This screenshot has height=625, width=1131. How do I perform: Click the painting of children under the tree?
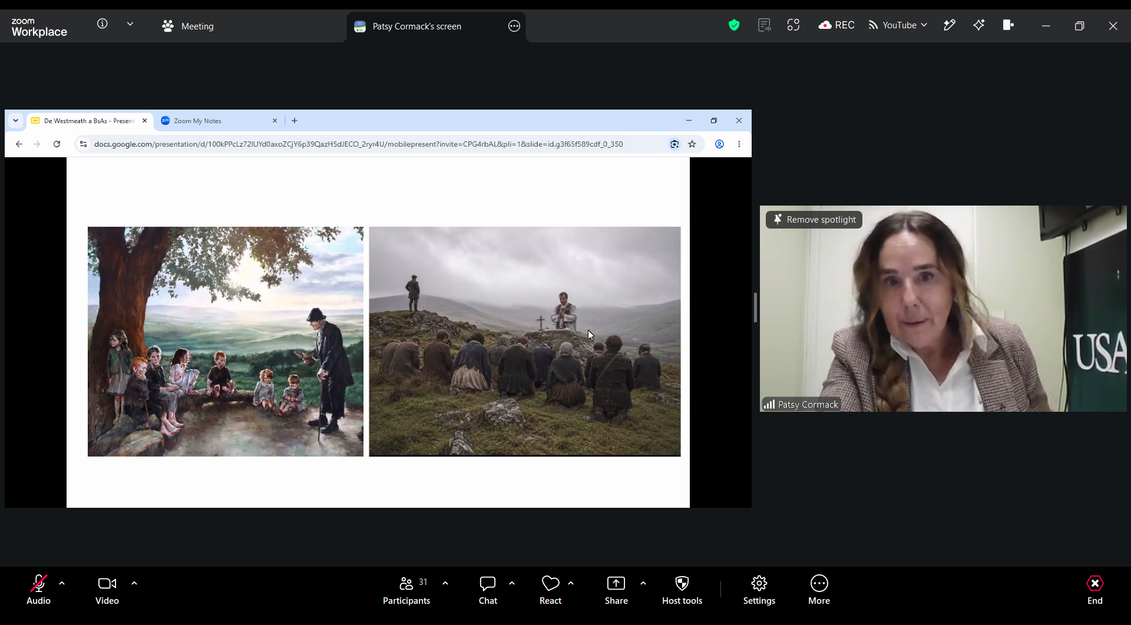(x=226, y=342)
